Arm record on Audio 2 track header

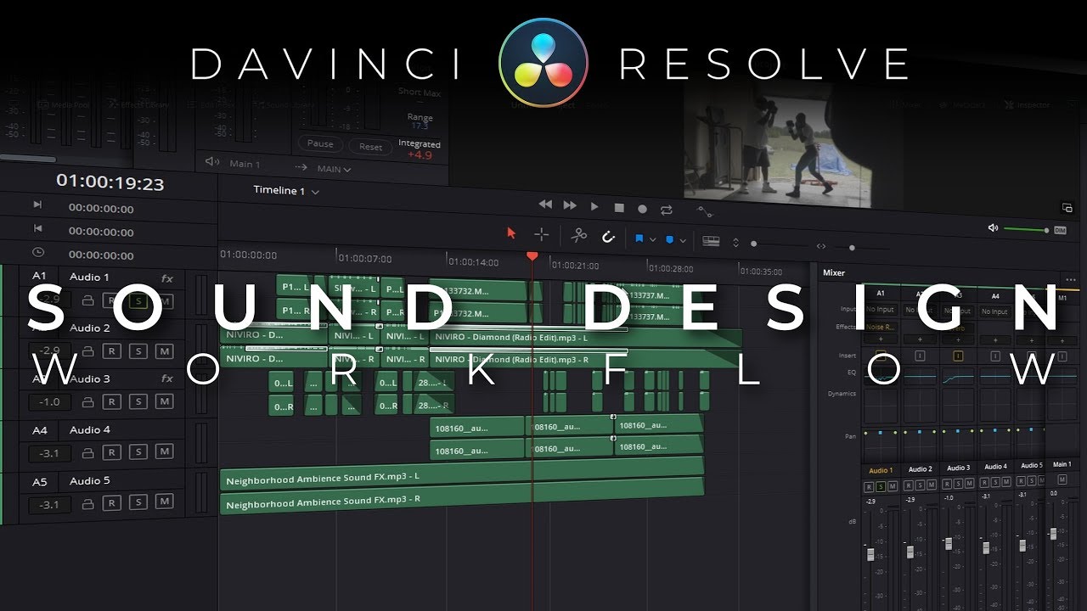click(111, 351)
